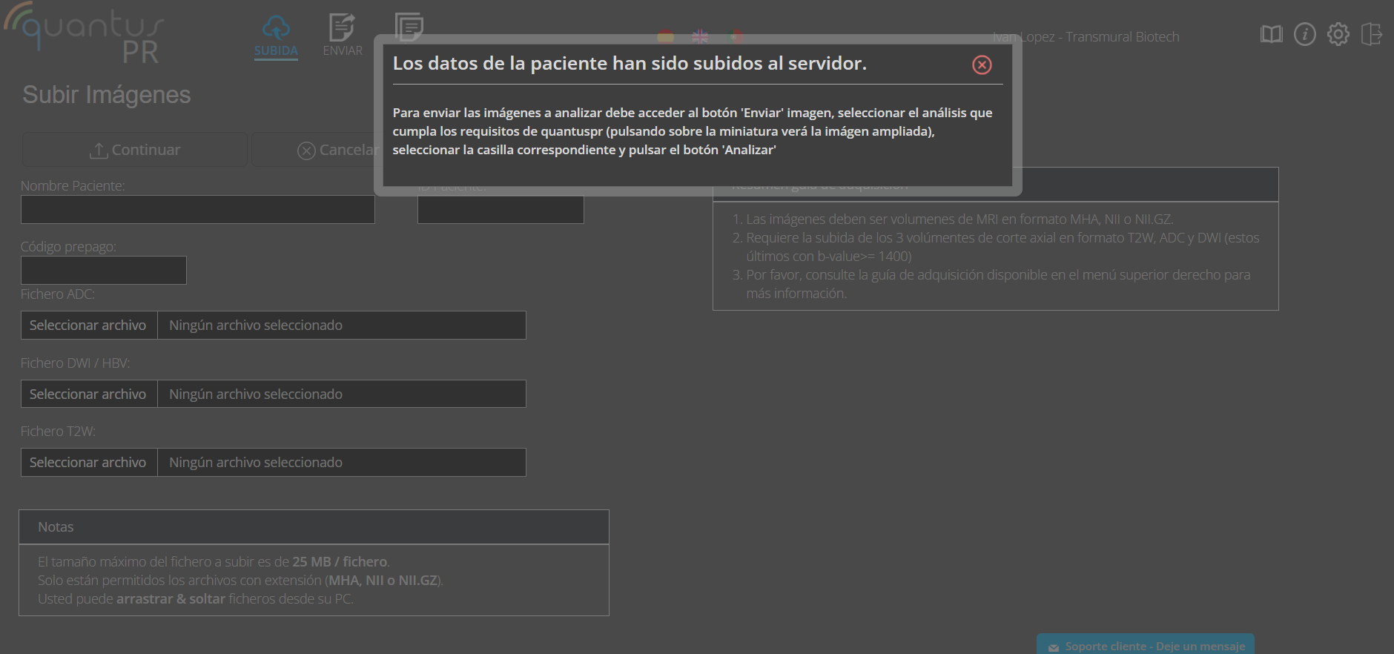Select a file for Fichero ADC

pyautogui.click(x=88, y=326)
